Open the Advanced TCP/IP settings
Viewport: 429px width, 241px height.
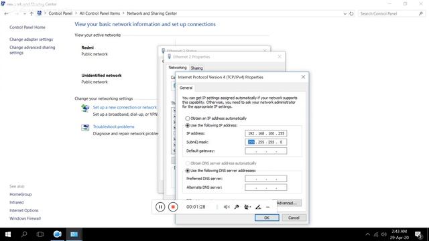pyautogui.click(x=289, y=203)
